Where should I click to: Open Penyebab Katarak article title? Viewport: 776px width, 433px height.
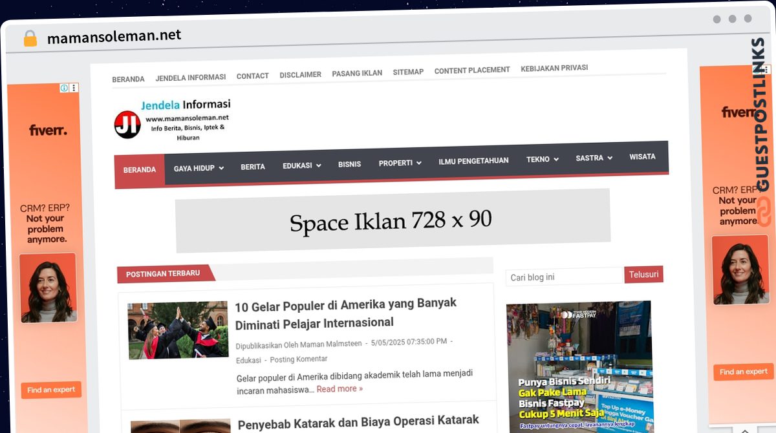[358, 422]
